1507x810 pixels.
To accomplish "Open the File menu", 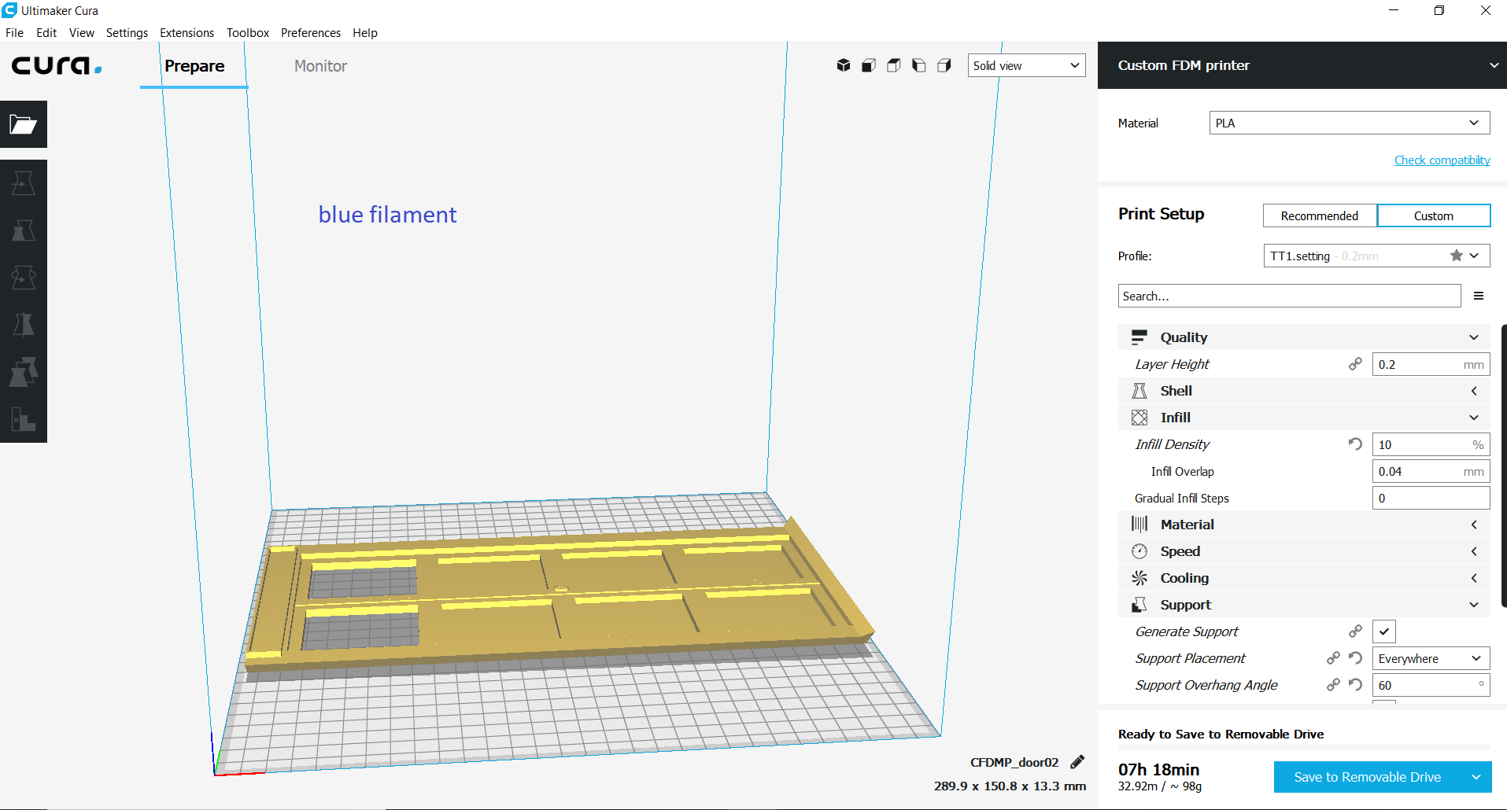I will (x=14, y=32).
